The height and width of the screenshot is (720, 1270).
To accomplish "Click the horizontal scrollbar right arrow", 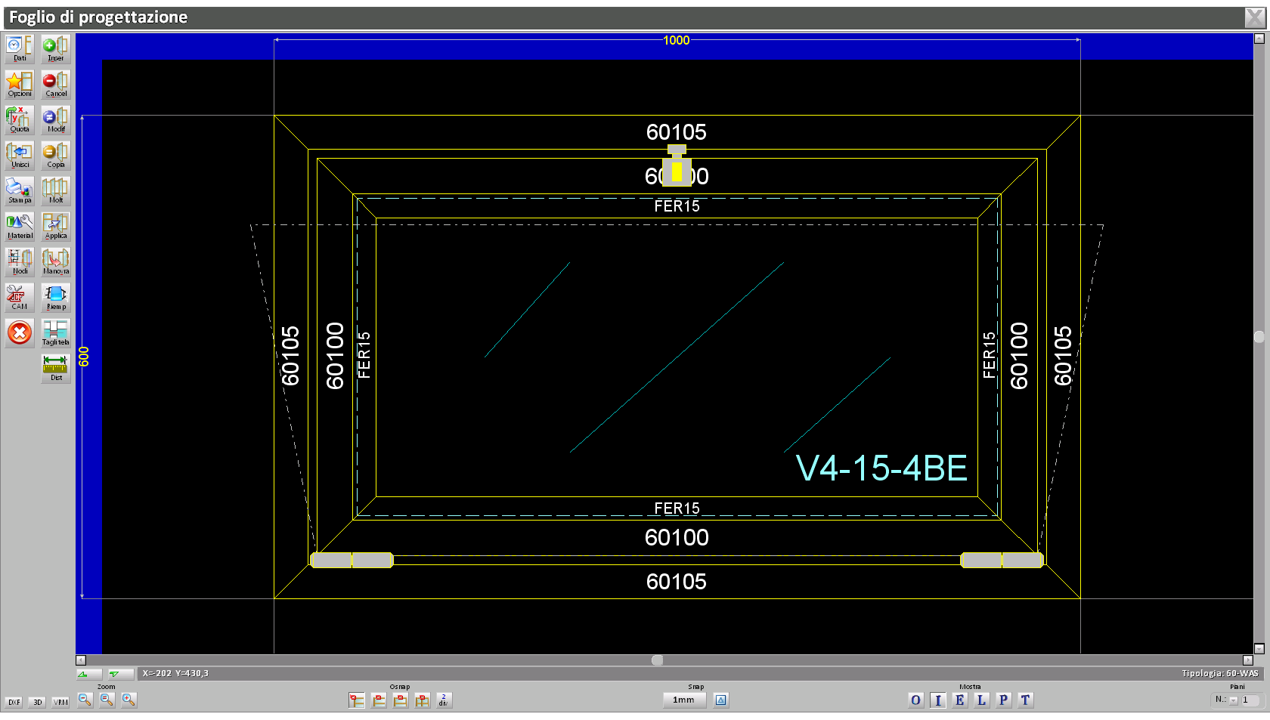I will 1248,660.
